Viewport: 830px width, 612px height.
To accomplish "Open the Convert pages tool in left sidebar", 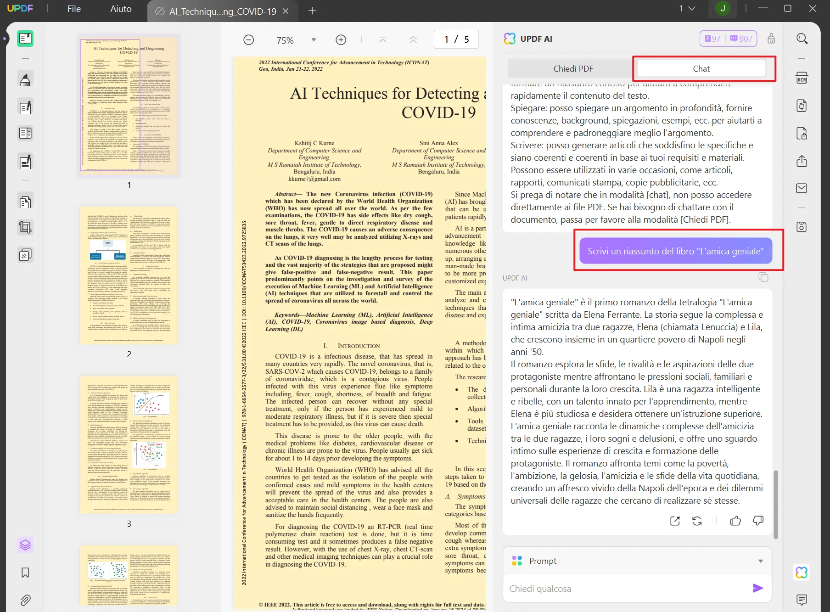I will pos(25,202).
